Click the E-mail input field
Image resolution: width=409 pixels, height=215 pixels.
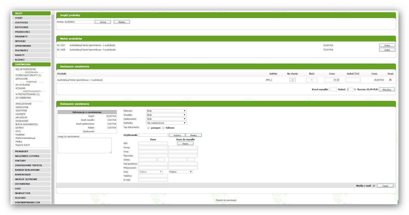point(153,180)
